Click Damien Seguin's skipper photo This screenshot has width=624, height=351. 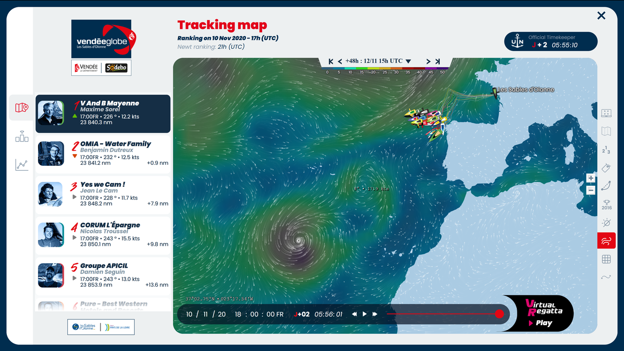pyautogui.click(x=51, y=275)
